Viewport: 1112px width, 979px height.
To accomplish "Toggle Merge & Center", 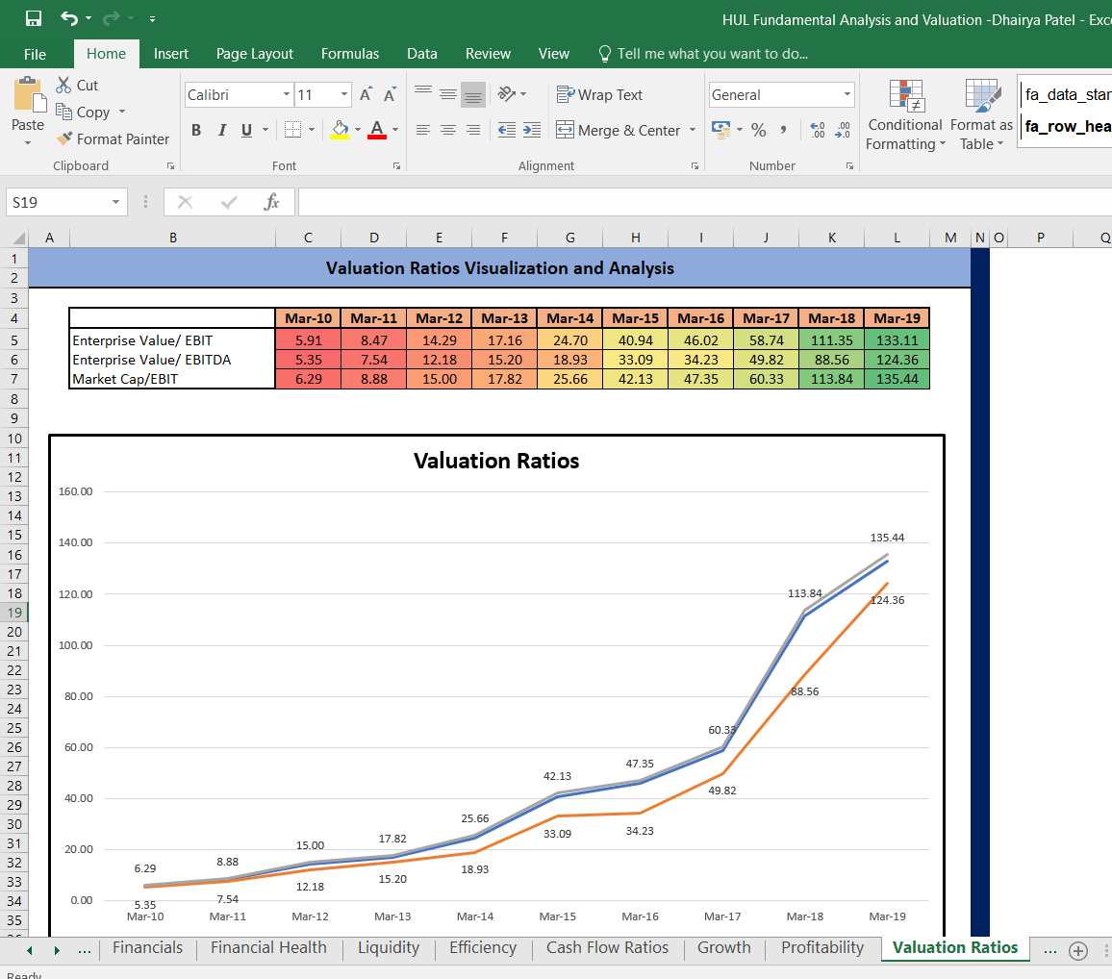I will 618,130.
